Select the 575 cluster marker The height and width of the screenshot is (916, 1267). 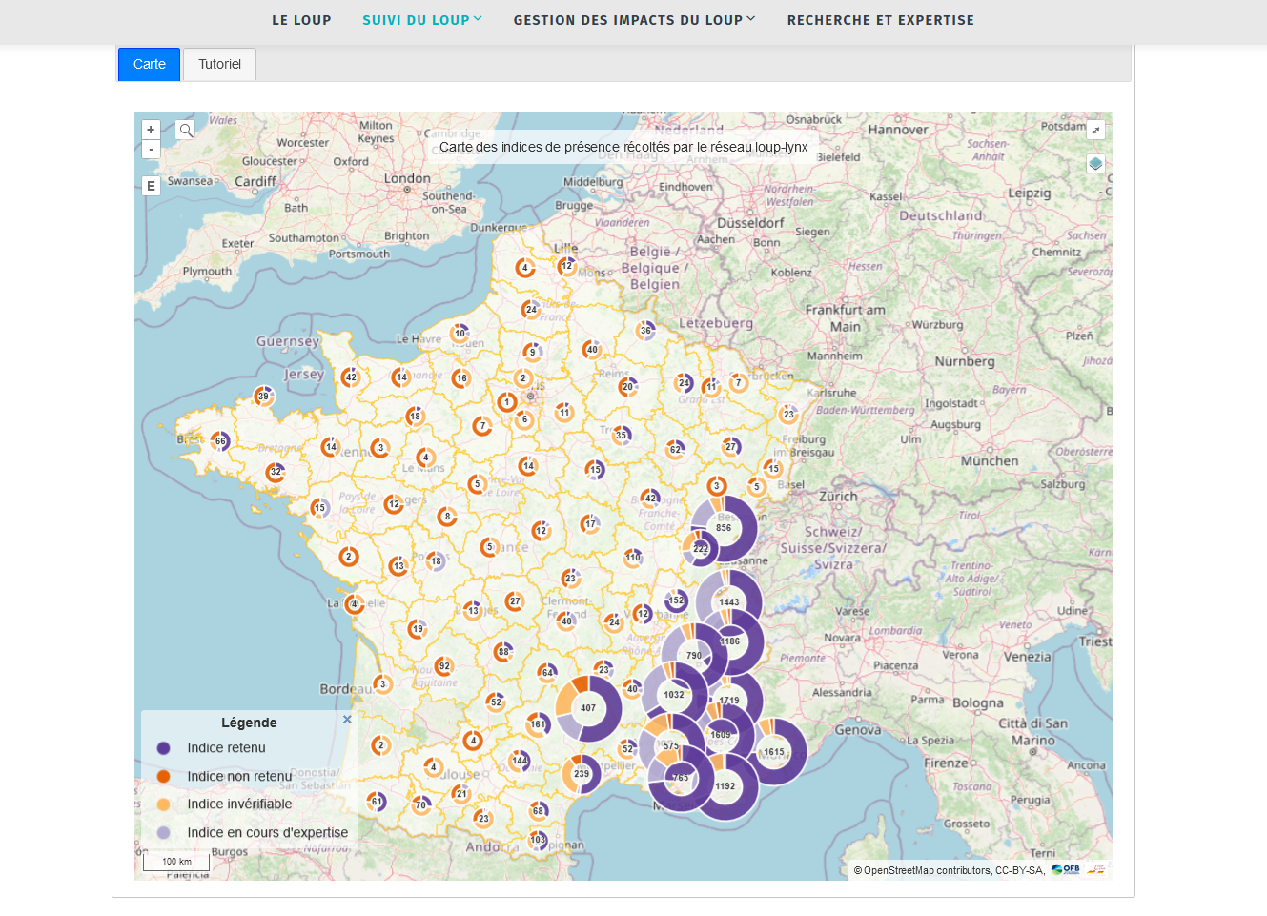[671, 746]
